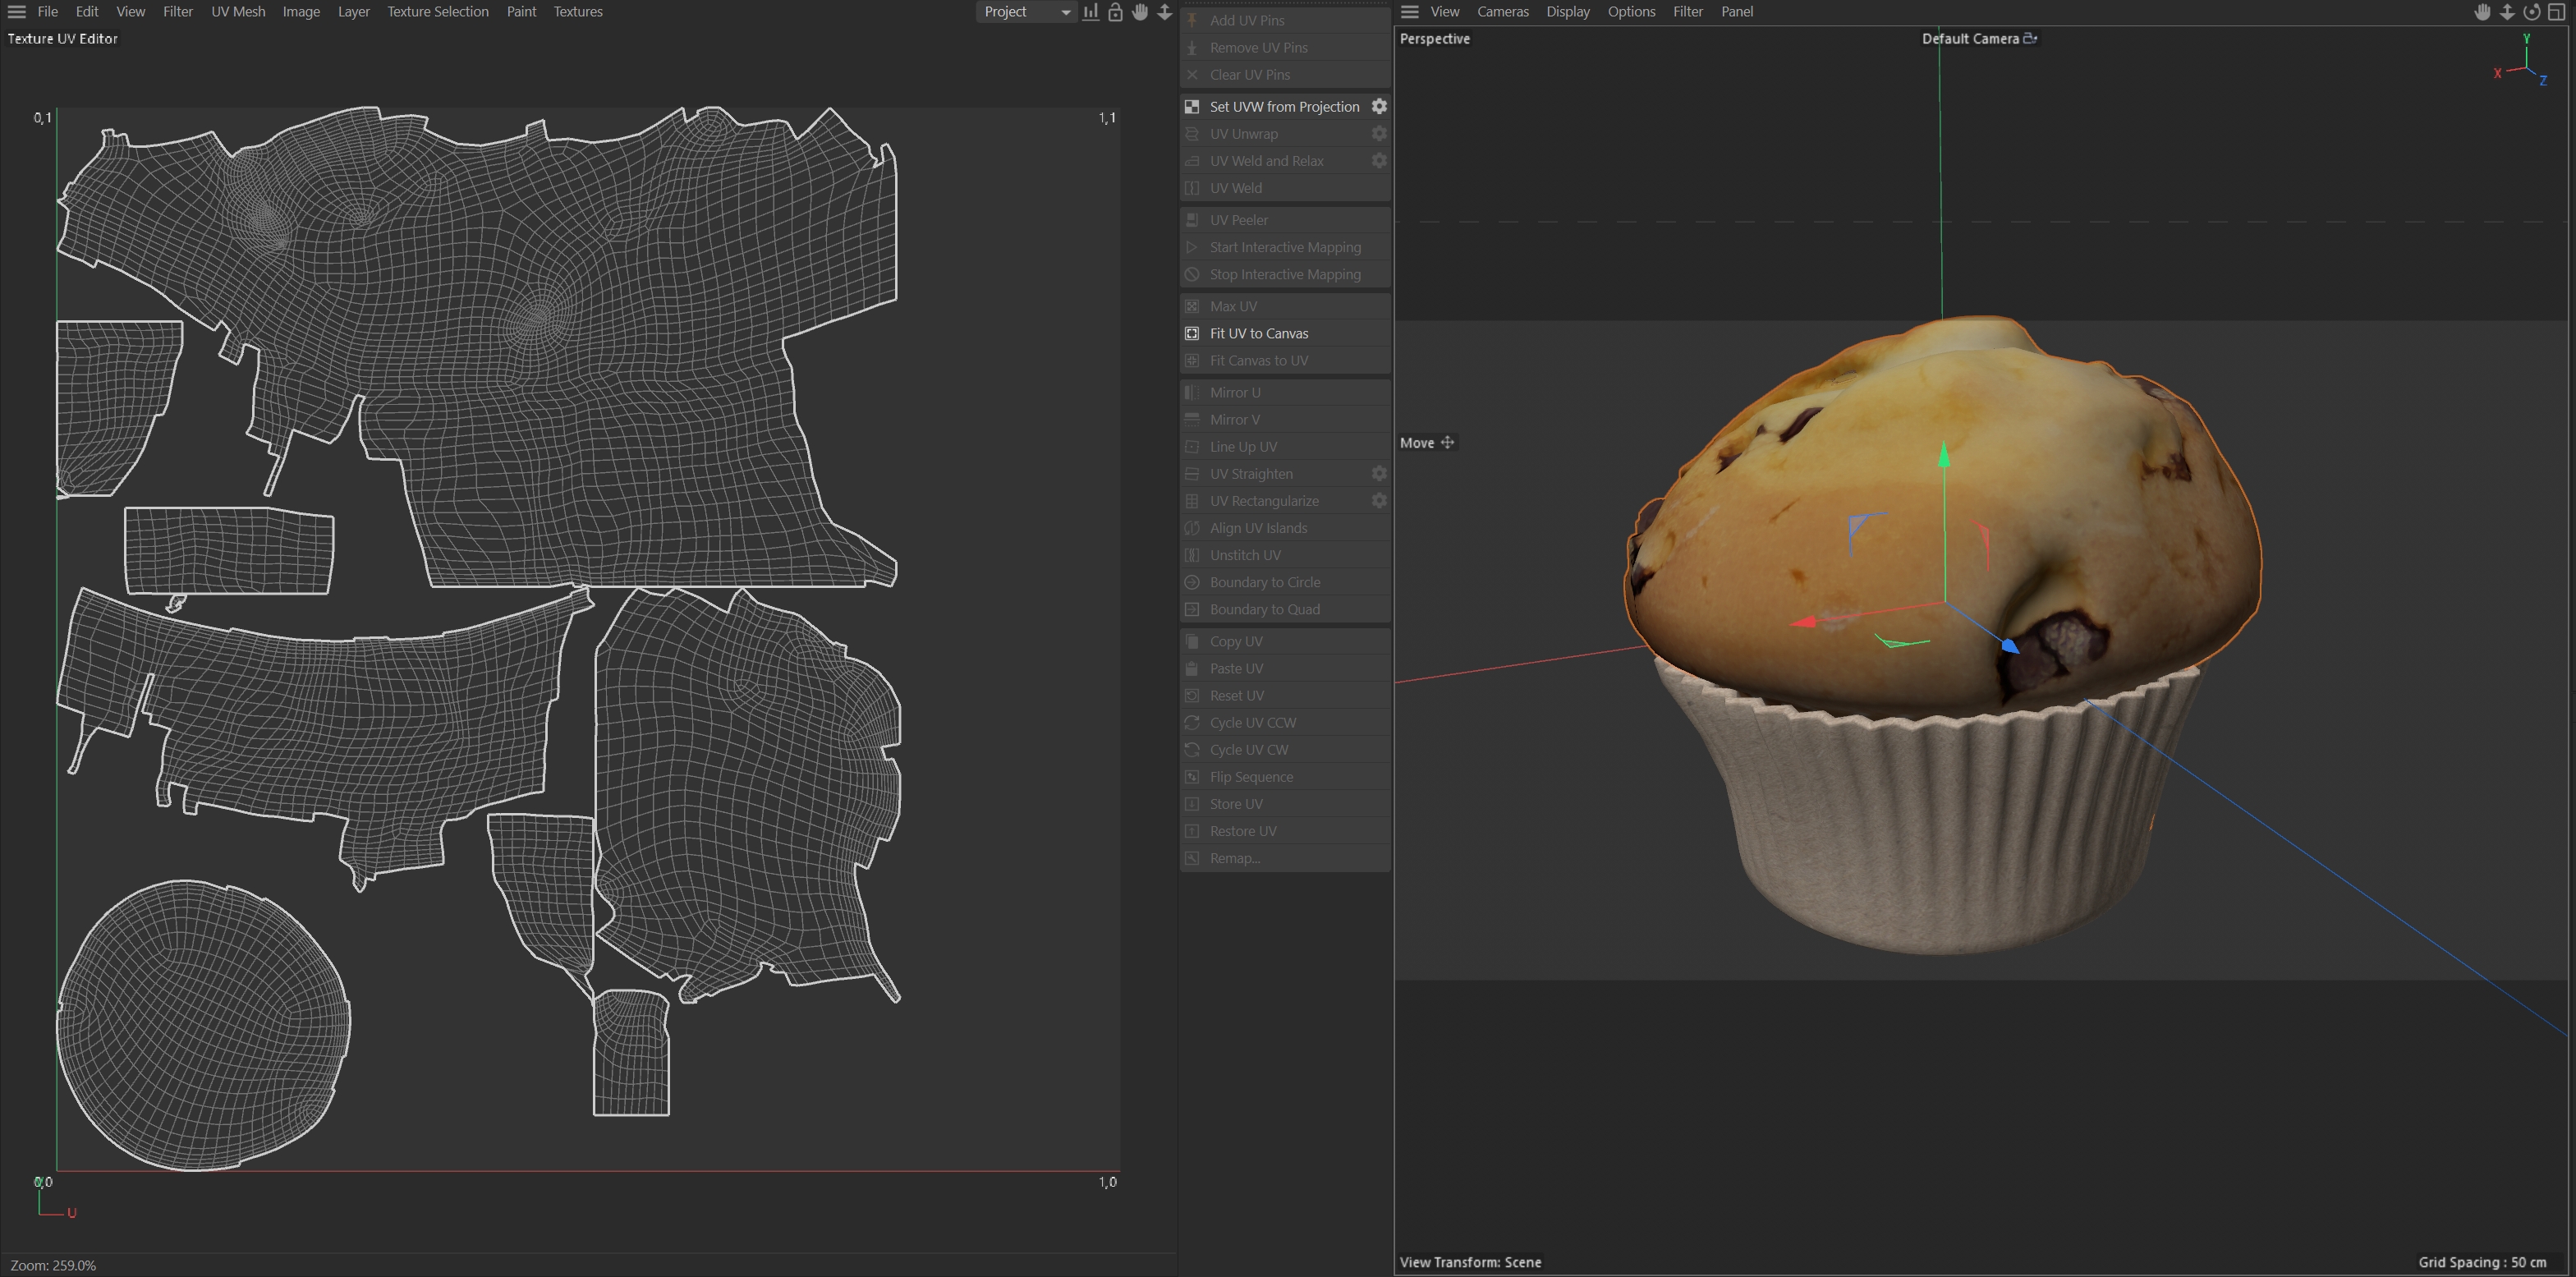Open the UV editor hamburger menu
This screenshot has height=1277, width=2576.
click(x=16, y=12)
